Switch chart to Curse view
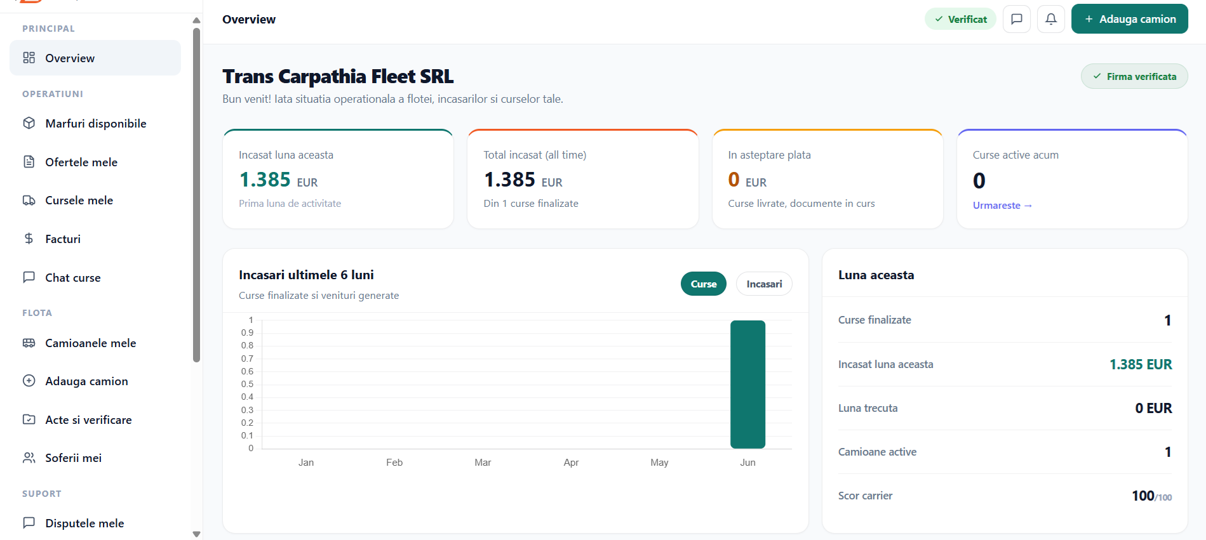Image resolution: width=1206 pixels, height=540 pixels. (x=704, y=284)
